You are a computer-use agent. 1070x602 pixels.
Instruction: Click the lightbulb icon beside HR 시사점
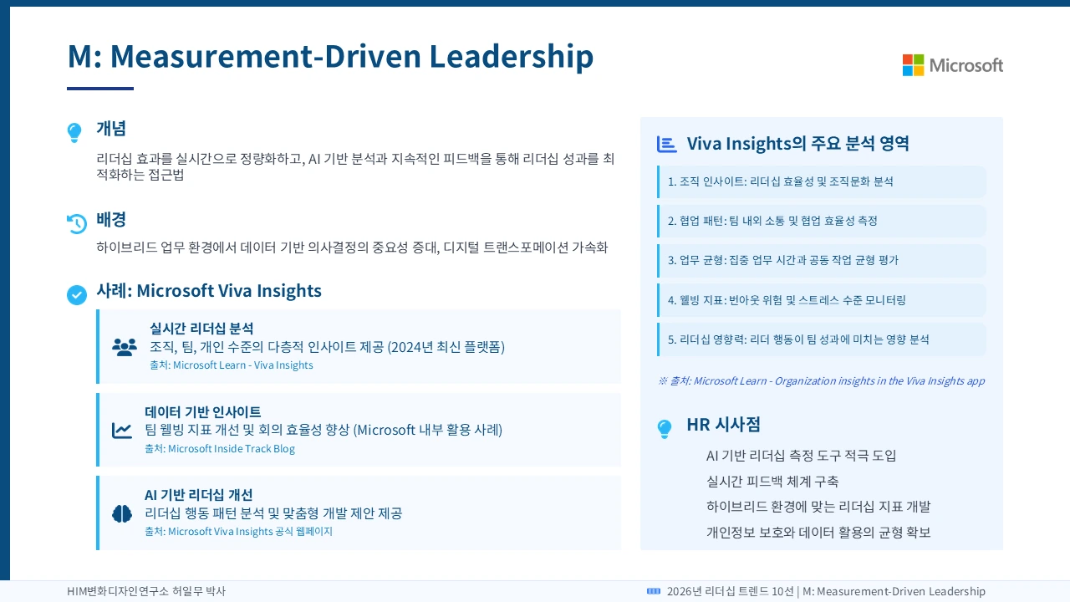tap(665, 429)
